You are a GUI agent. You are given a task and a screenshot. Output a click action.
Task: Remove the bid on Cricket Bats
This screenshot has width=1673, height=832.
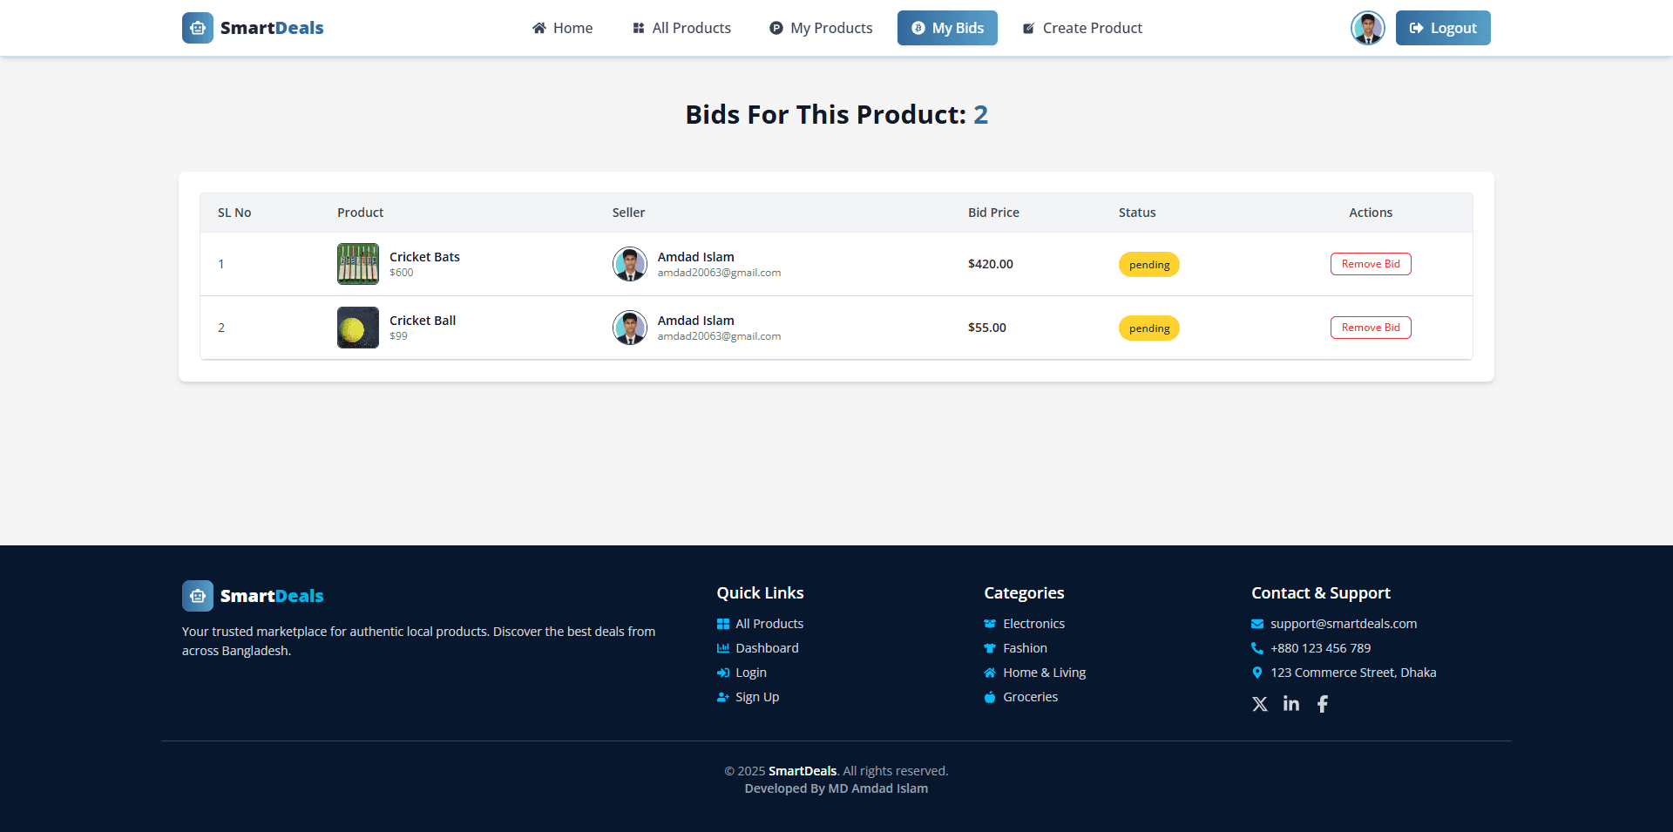click(1371, 264)
